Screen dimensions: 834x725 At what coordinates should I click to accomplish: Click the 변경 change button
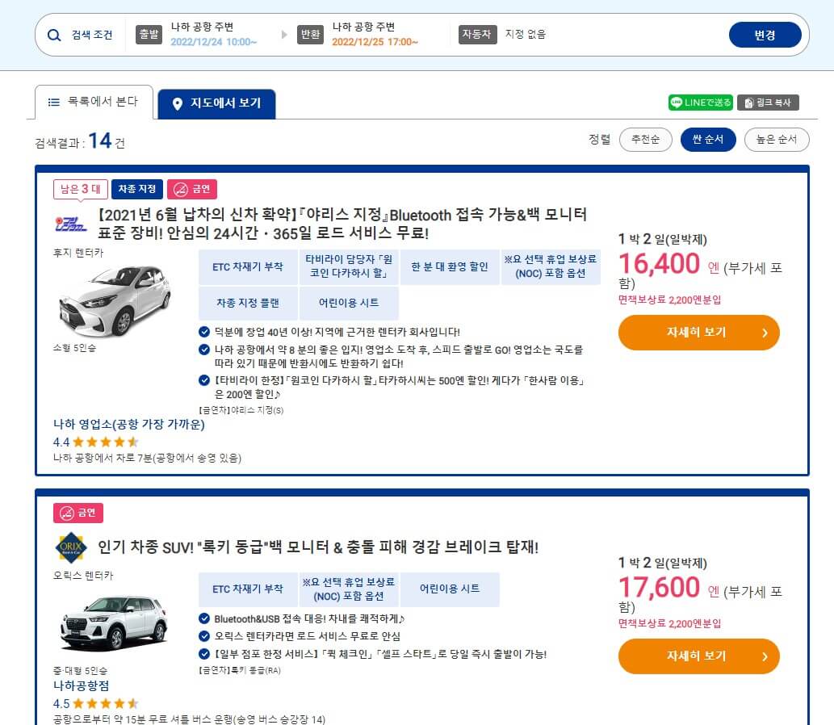point(765,35)
